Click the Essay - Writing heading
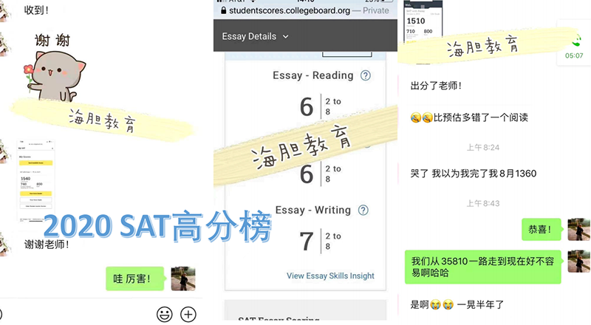The image size is (591, 325). [312, 210]
